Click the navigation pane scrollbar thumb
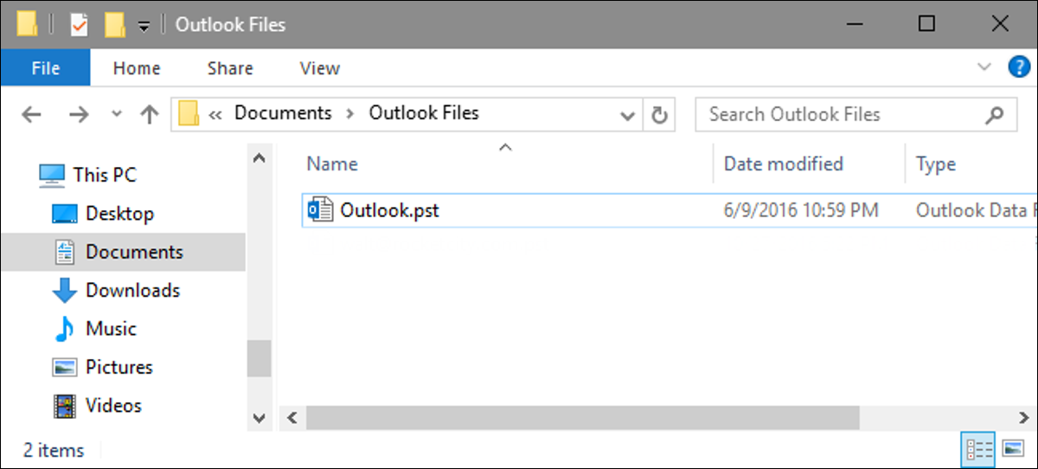Image resolution: width=1038 pixels, height=469 pixels. pos(258,358)
